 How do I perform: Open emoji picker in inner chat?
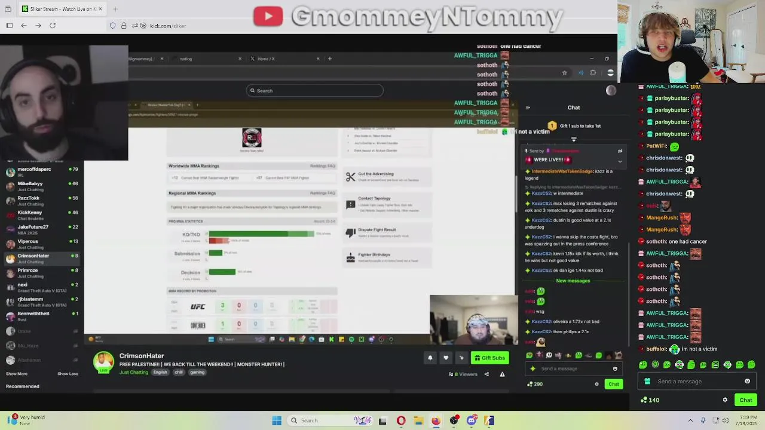point(615,368)
